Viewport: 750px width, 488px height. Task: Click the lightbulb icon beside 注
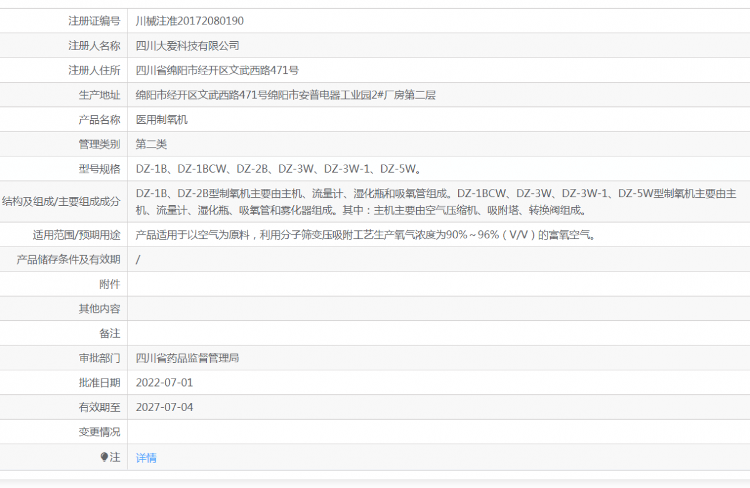pos(104,457)
